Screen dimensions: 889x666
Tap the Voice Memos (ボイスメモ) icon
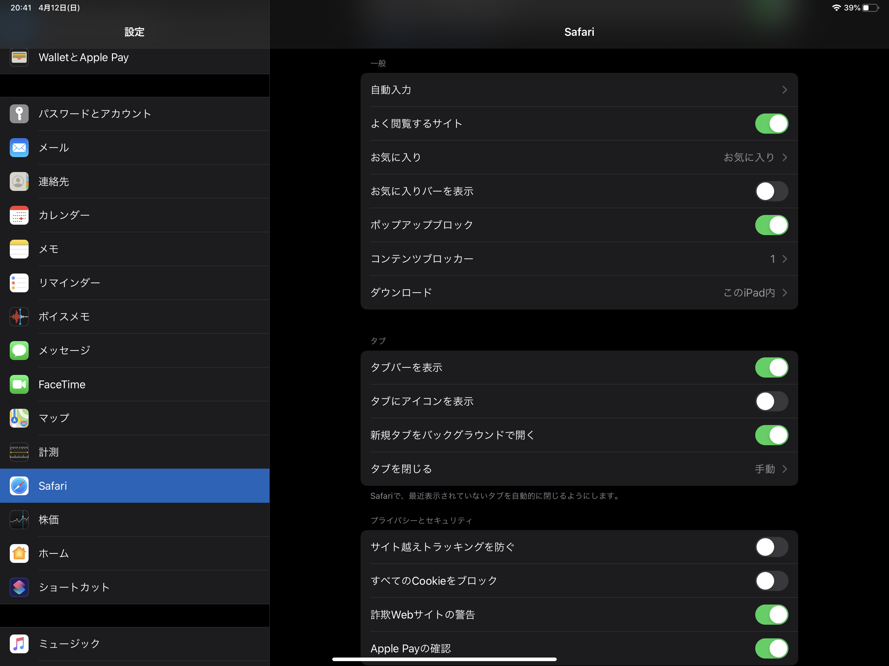point(19,316)
